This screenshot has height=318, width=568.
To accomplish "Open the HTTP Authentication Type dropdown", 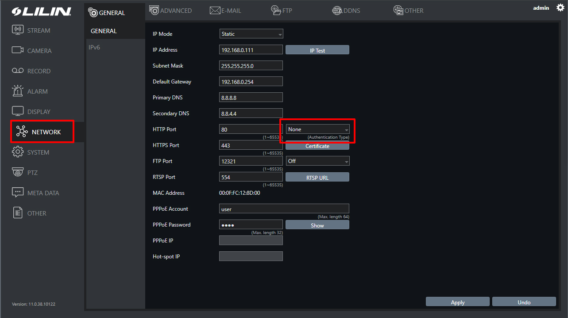I will 317,129.
